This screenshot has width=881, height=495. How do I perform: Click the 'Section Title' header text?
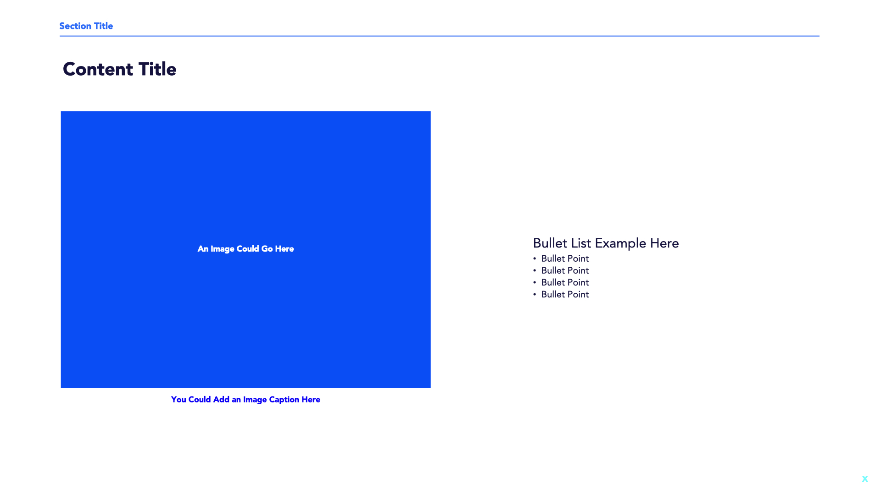coord(86,26)
